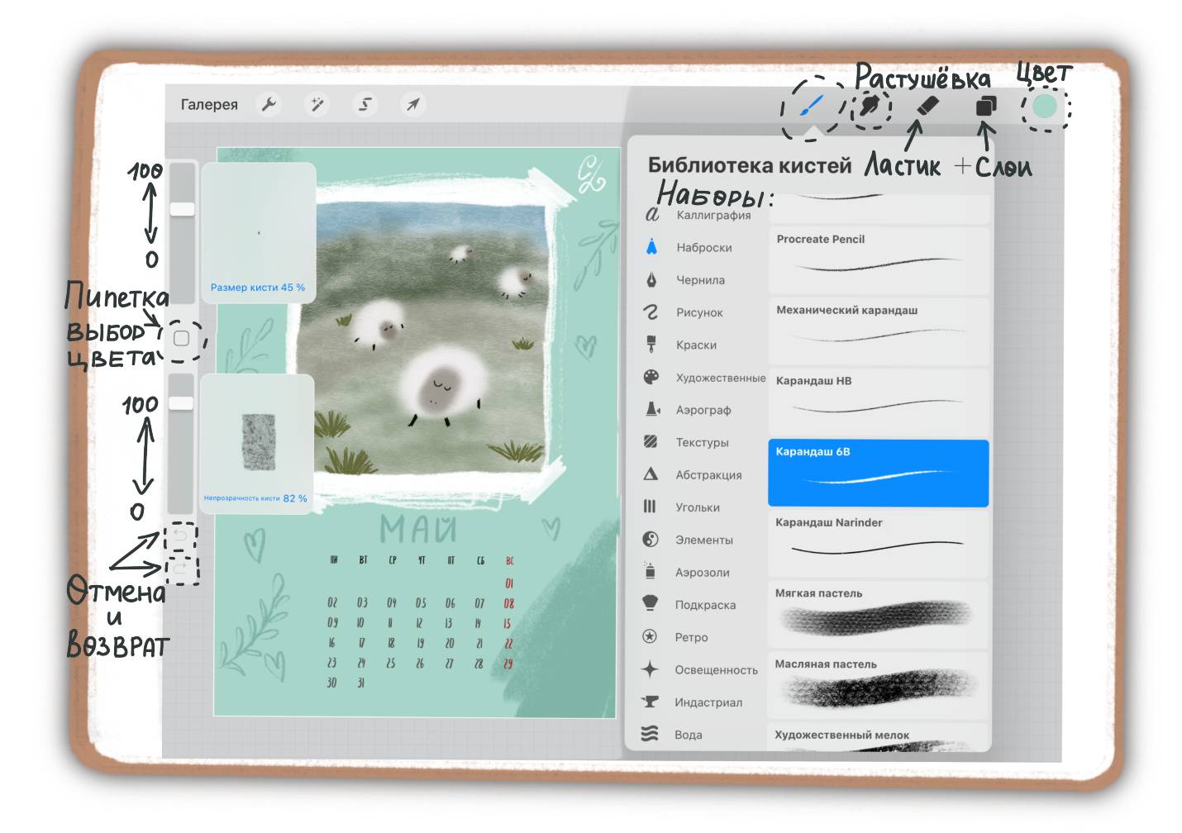Screen dimensions: 1182x833
Task: Click the brush size slider handle
Action: 182,209
